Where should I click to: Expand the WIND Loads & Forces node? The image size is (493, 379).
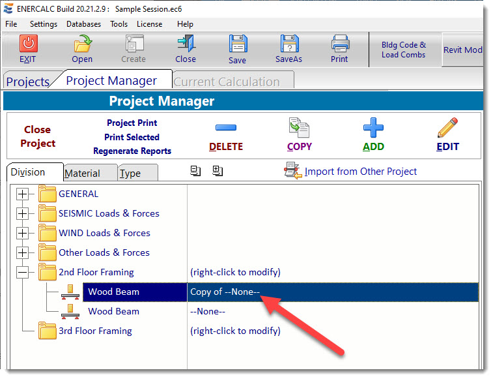pos(23,233)
